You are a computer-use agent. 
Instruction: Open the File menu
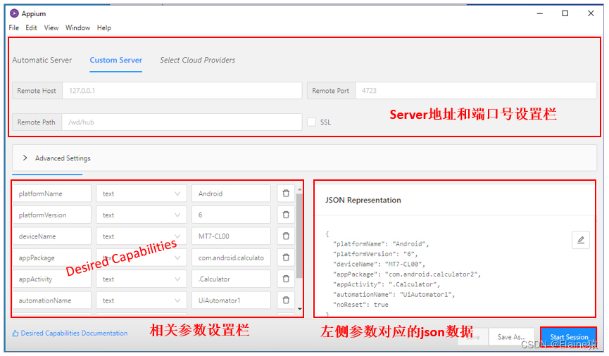[13, 28]
